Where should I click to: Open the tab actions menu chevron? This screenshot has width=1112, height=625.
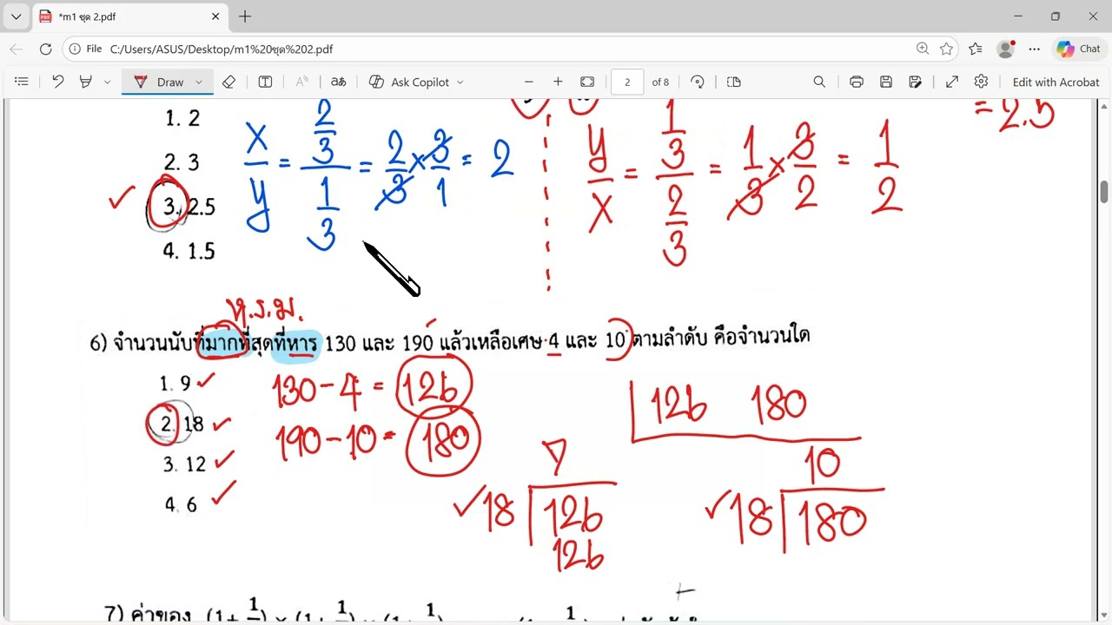16,16
